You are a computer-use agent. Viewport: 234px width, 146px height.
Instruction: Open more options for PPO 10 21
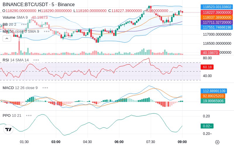click(x=29, y=115)
